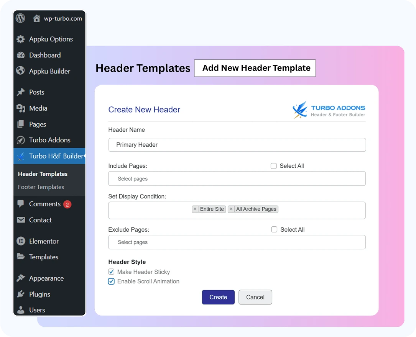Image resolution: width=416 pixels, height=337 pixels.
Task: Click the Elementor icon in sidebar
Action: (21, 241)
